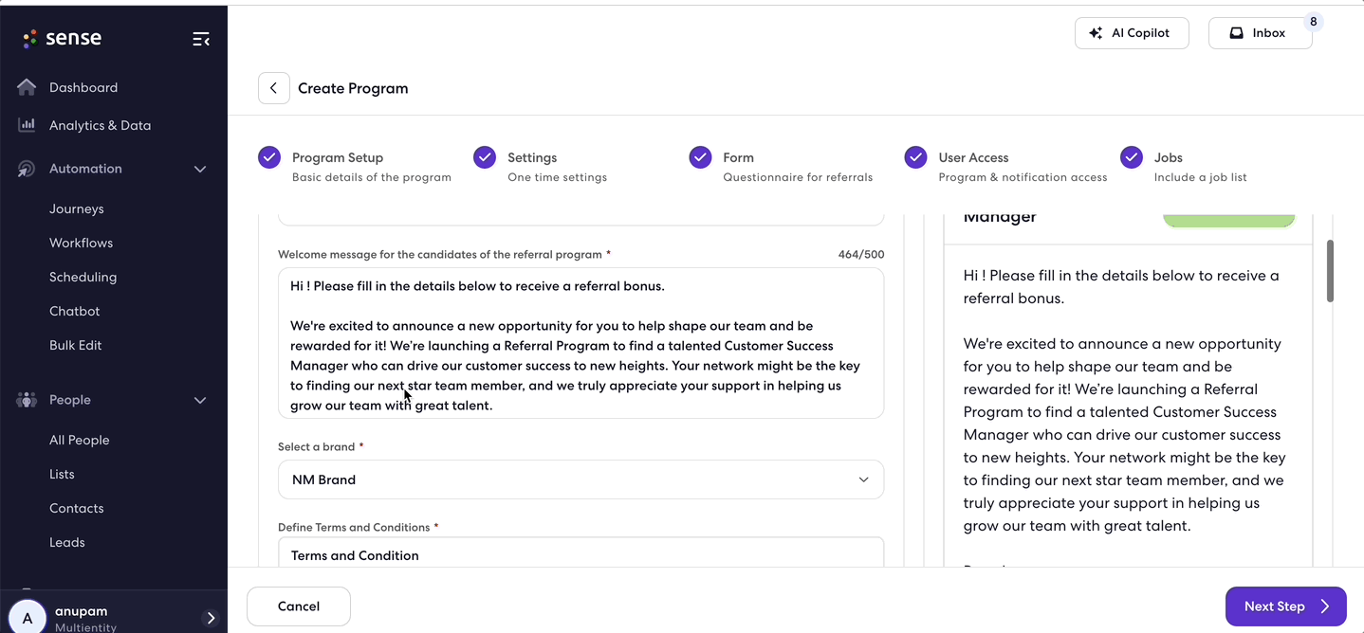Click the preview welcome message text
The height and width of the screenshot is (633, 1364).
click(x=1125, y=401)
